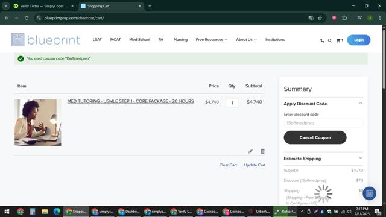Click the Discount (15offmedprep) summary line
This screenshot has width=386, height=217.
click(x=323, y=180)
